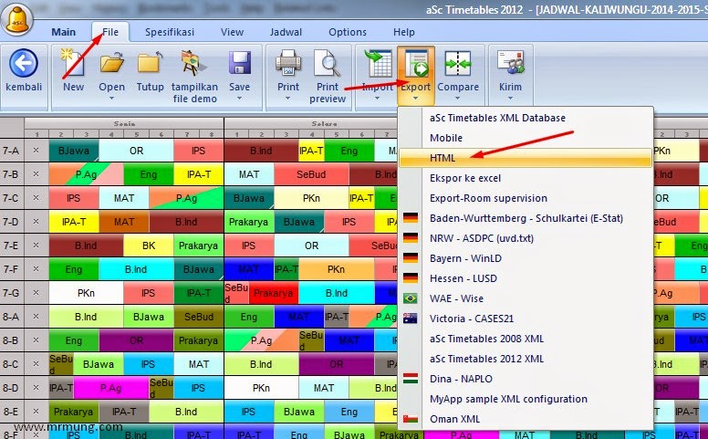Click OR lesson card in row 7-A Senin
This screenshot has width=708, height=439.
(x=136, y=151)
